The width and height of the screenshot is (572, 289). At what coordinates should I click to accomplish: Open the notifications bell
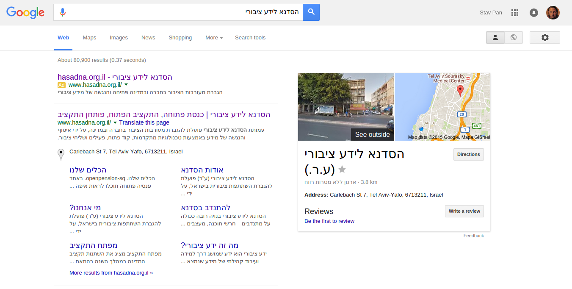coord(534,13)
